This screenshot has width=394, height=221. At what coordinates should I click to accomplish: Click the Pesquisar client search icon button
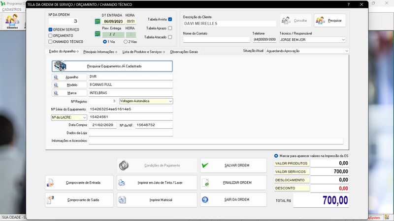(x=330, y=21)
